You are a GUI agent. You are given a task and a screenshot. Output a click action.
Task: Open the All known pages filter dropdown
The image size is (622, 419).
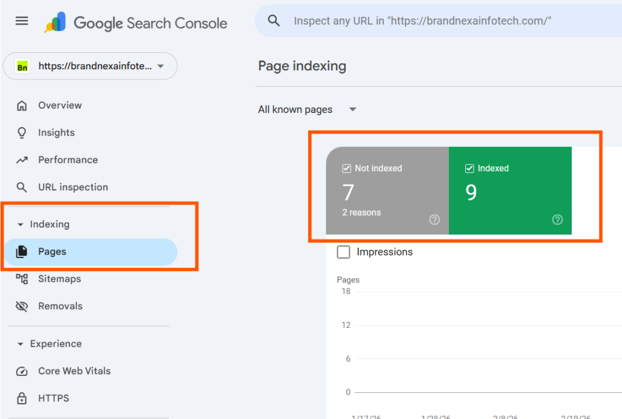tap(352, 109)
